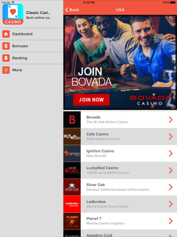Select the Silver Oak list title
177x237 pixels.
pyautogui.click(x=96, y=185)
